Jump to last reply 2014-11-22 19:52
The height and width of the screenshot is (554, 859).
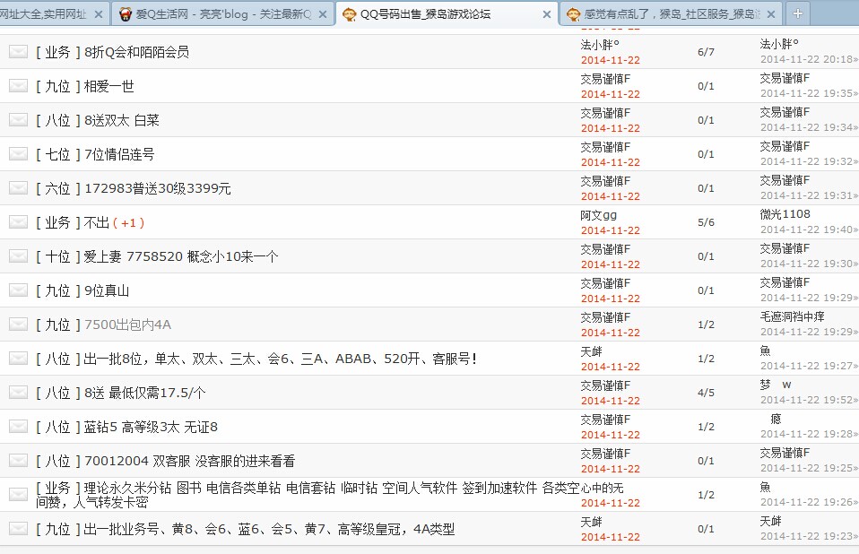[809, 400]
